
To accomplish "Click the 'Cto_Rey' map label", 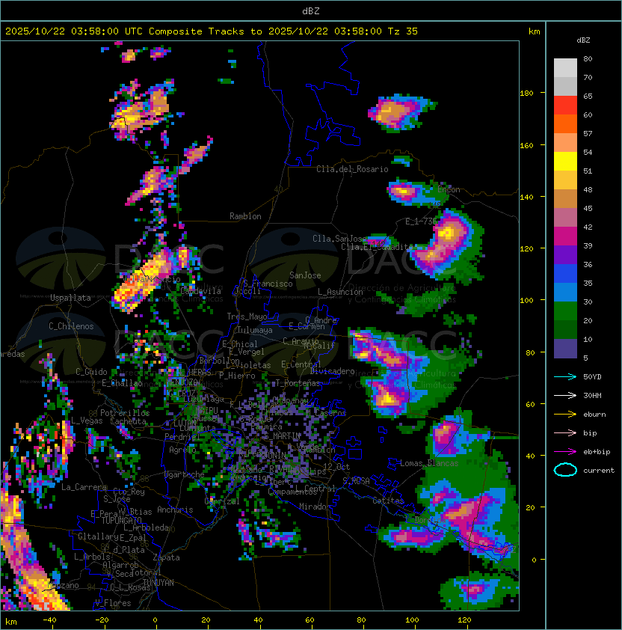I will (x=129, y=492).
